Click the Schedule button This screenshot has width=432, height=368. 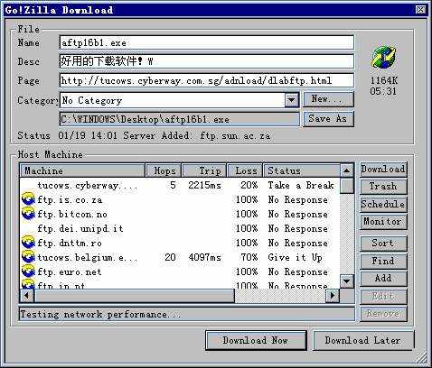(x=383, y=204)
